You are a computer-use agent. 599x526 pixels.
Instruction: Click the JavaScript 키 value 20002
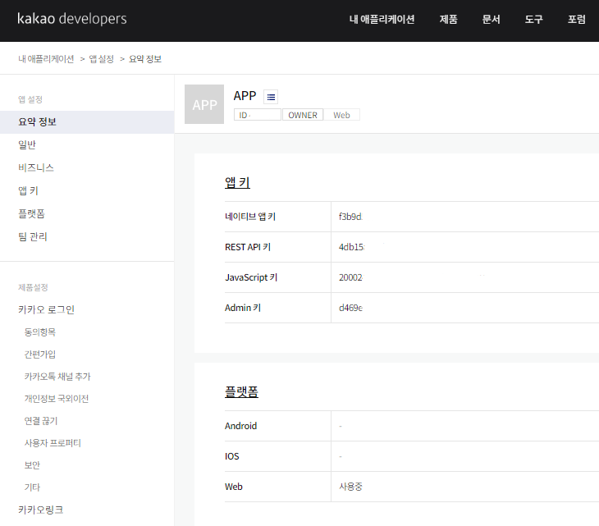point(350,277)
